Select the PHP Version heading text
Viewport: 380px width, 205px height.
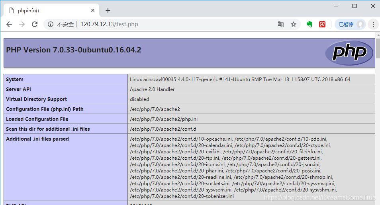click(x=73, y=50)
